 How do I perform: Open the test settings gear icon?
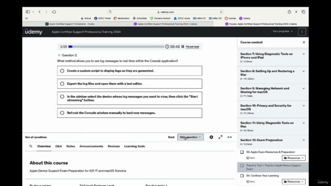(211, 137)
